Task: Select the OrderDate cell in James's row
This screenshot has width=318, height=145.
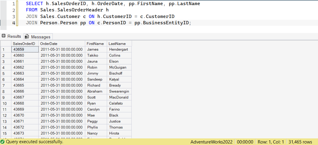Action: pyautogui.click(x=62, y=49)
